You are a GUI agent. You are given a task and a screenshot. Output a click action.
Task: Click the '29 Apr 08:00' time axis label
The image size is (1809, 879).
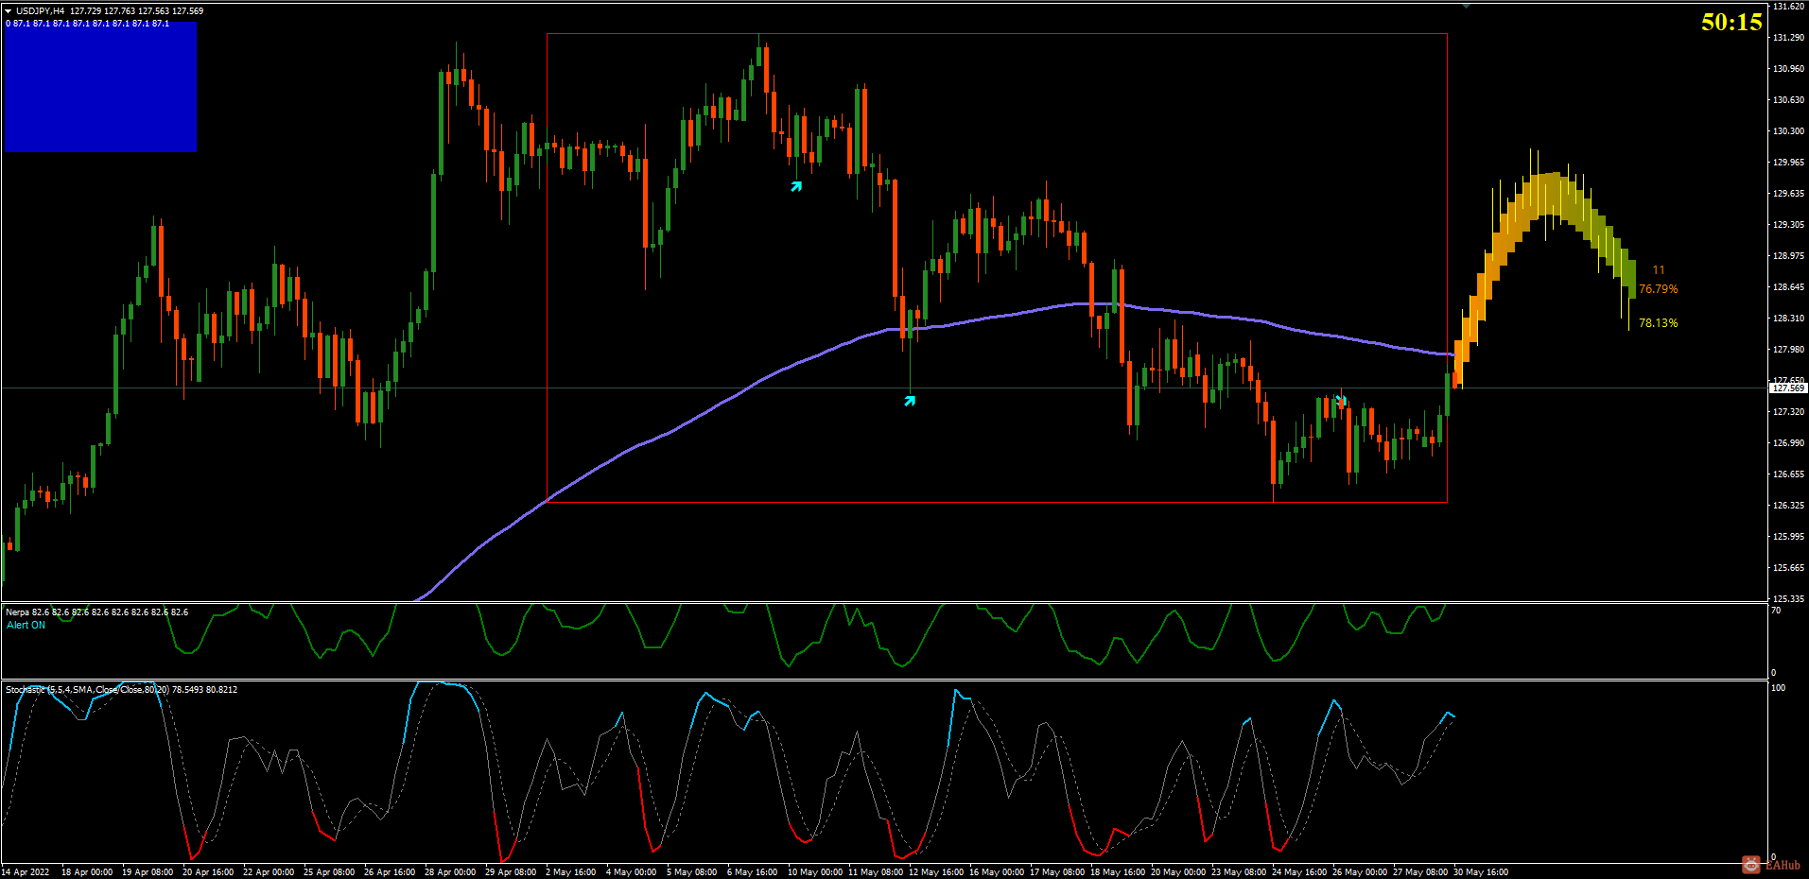click(x=511, y=872)
